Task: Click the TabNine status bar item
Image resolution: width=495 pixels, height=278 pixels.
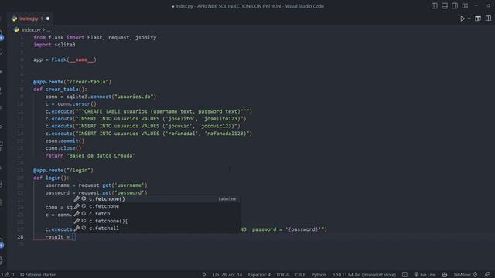Action: click(x=466, y=275)
